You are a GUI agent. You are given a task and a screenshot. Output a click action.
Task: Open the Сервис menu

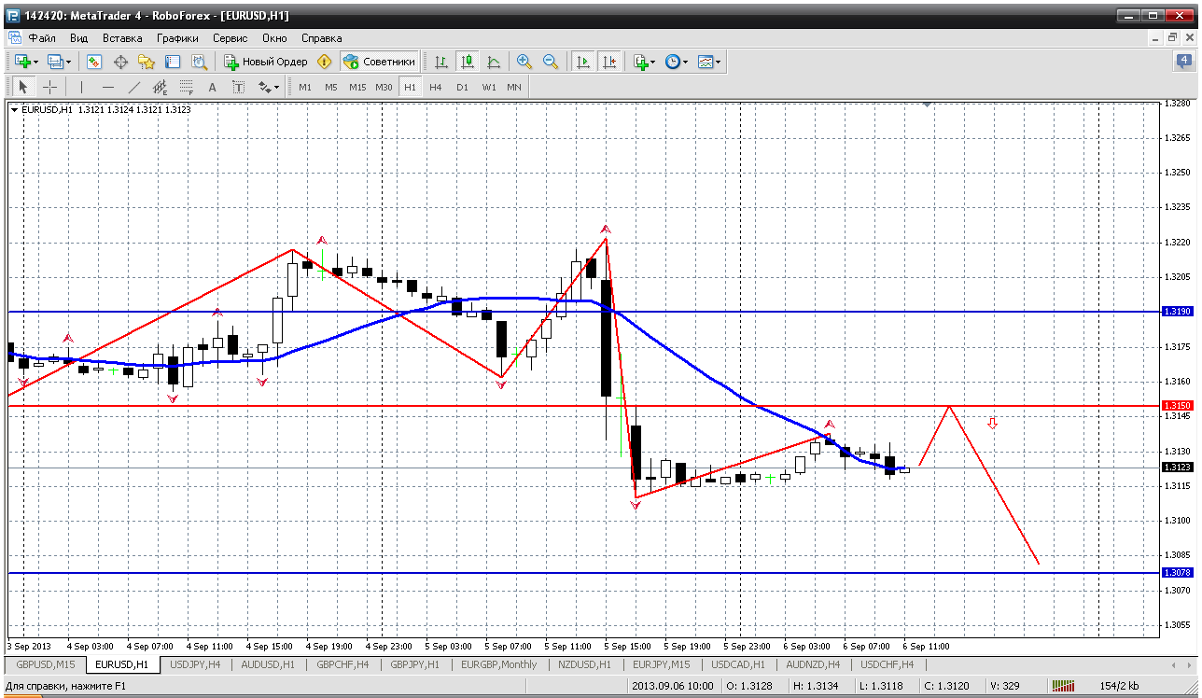pyautogui.click(x=230, y=38)
